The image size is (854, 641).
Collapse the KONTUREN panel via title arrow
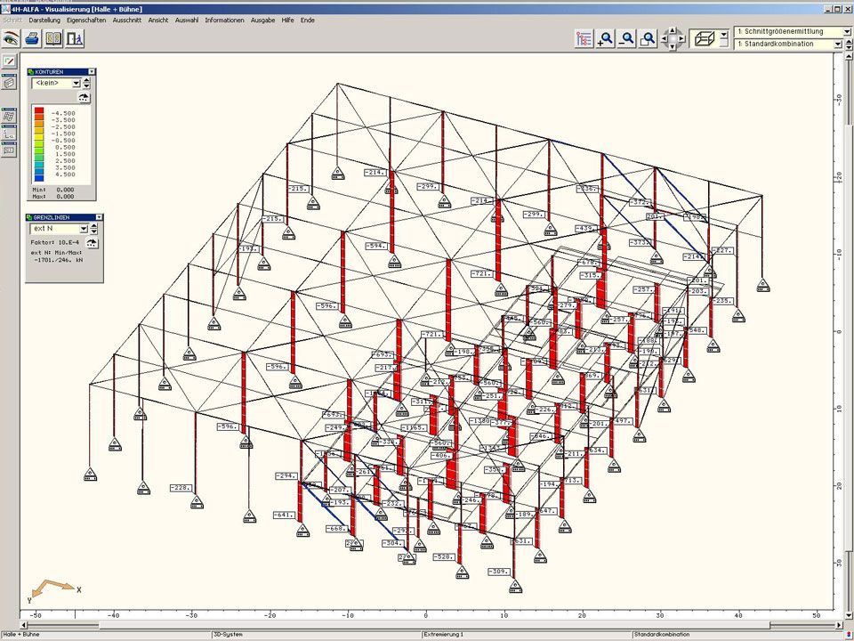(91, 71)
